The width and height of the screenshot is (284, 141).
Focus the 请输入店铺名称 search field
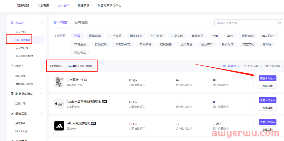pyautogui.click(x=245, y=23)
